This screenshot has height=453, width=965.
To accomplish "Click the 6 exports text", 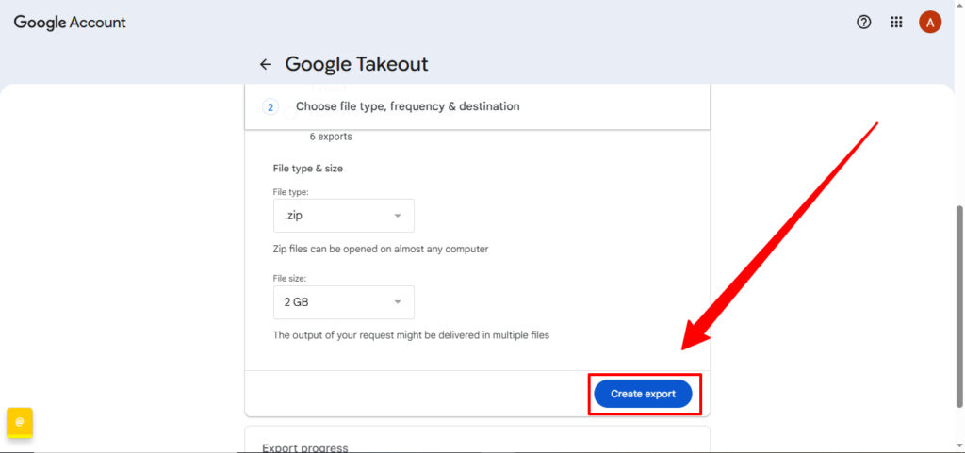I will click(331, 137).
